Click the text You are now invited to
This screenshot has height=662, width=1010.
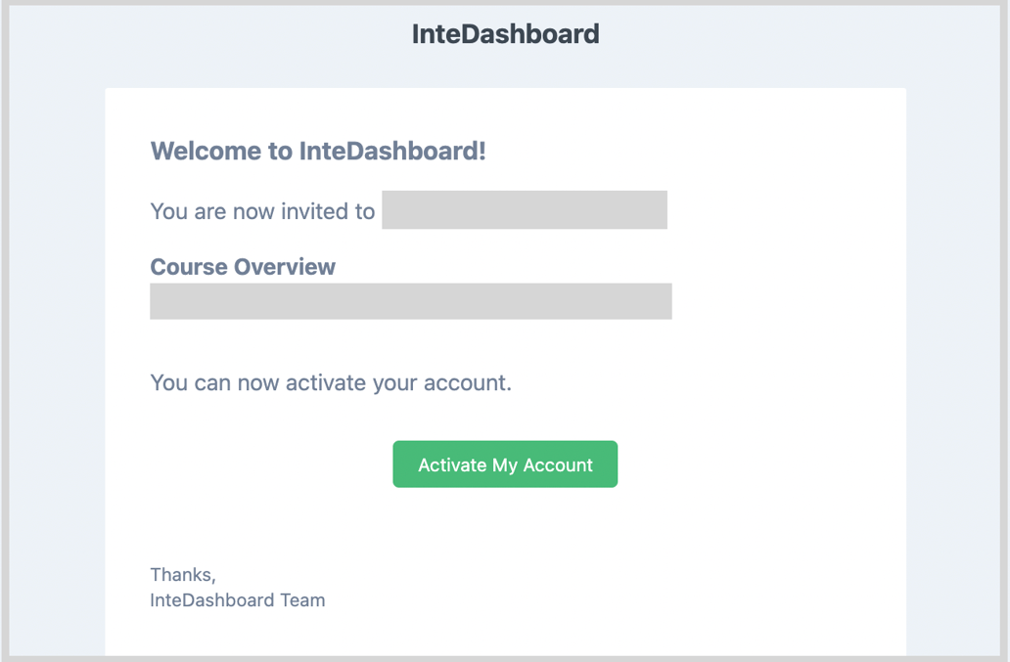point(261,211)
